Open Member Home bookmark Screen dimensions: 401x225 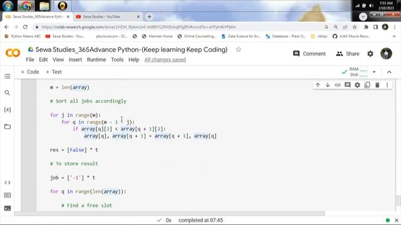pos(157,36)
